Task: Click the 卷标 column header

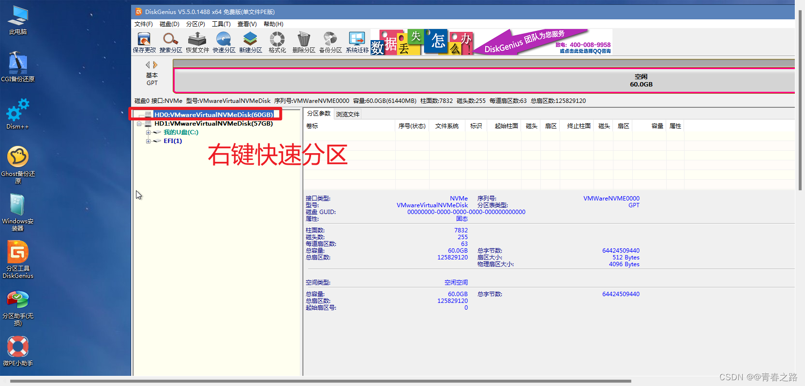Action: coord(349,126)
